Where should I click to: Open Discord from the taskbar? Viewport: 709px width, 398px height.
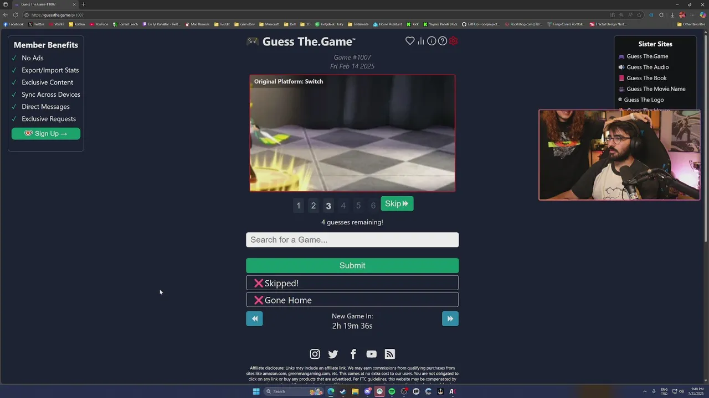point(367,391)
